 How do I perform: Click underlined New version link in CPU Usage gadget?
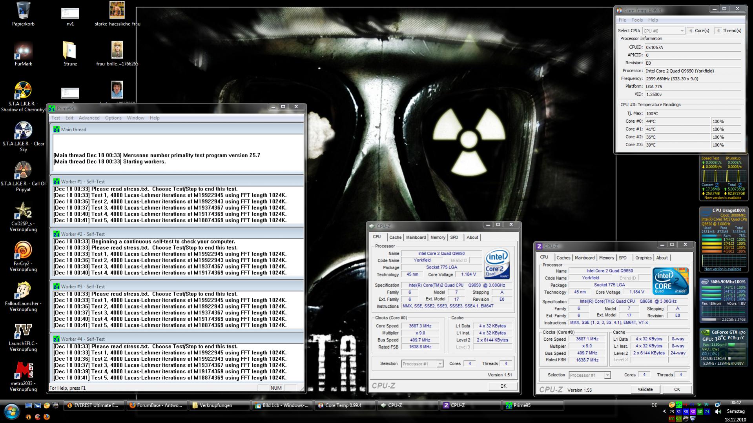tap(722, 269)
